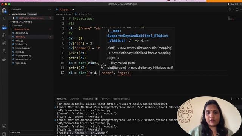Open the Source Control view

[x=4, y=27]
